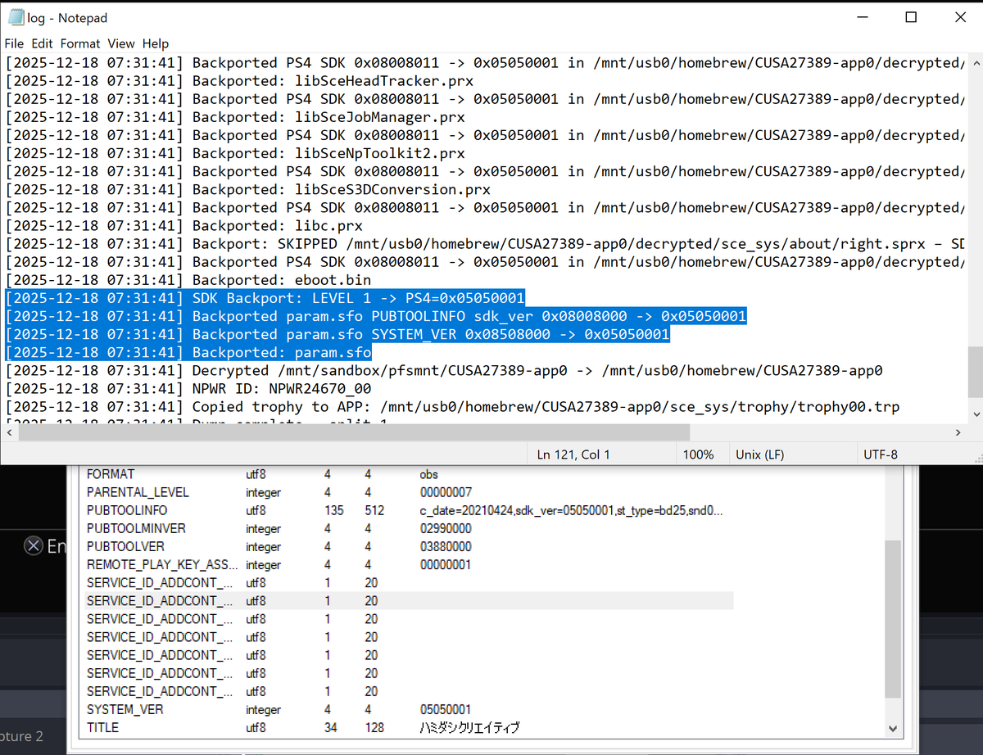
Task: Click the 'Backported: param.sfo' log line
Action: pyautogui.click(x=188, y=352)
